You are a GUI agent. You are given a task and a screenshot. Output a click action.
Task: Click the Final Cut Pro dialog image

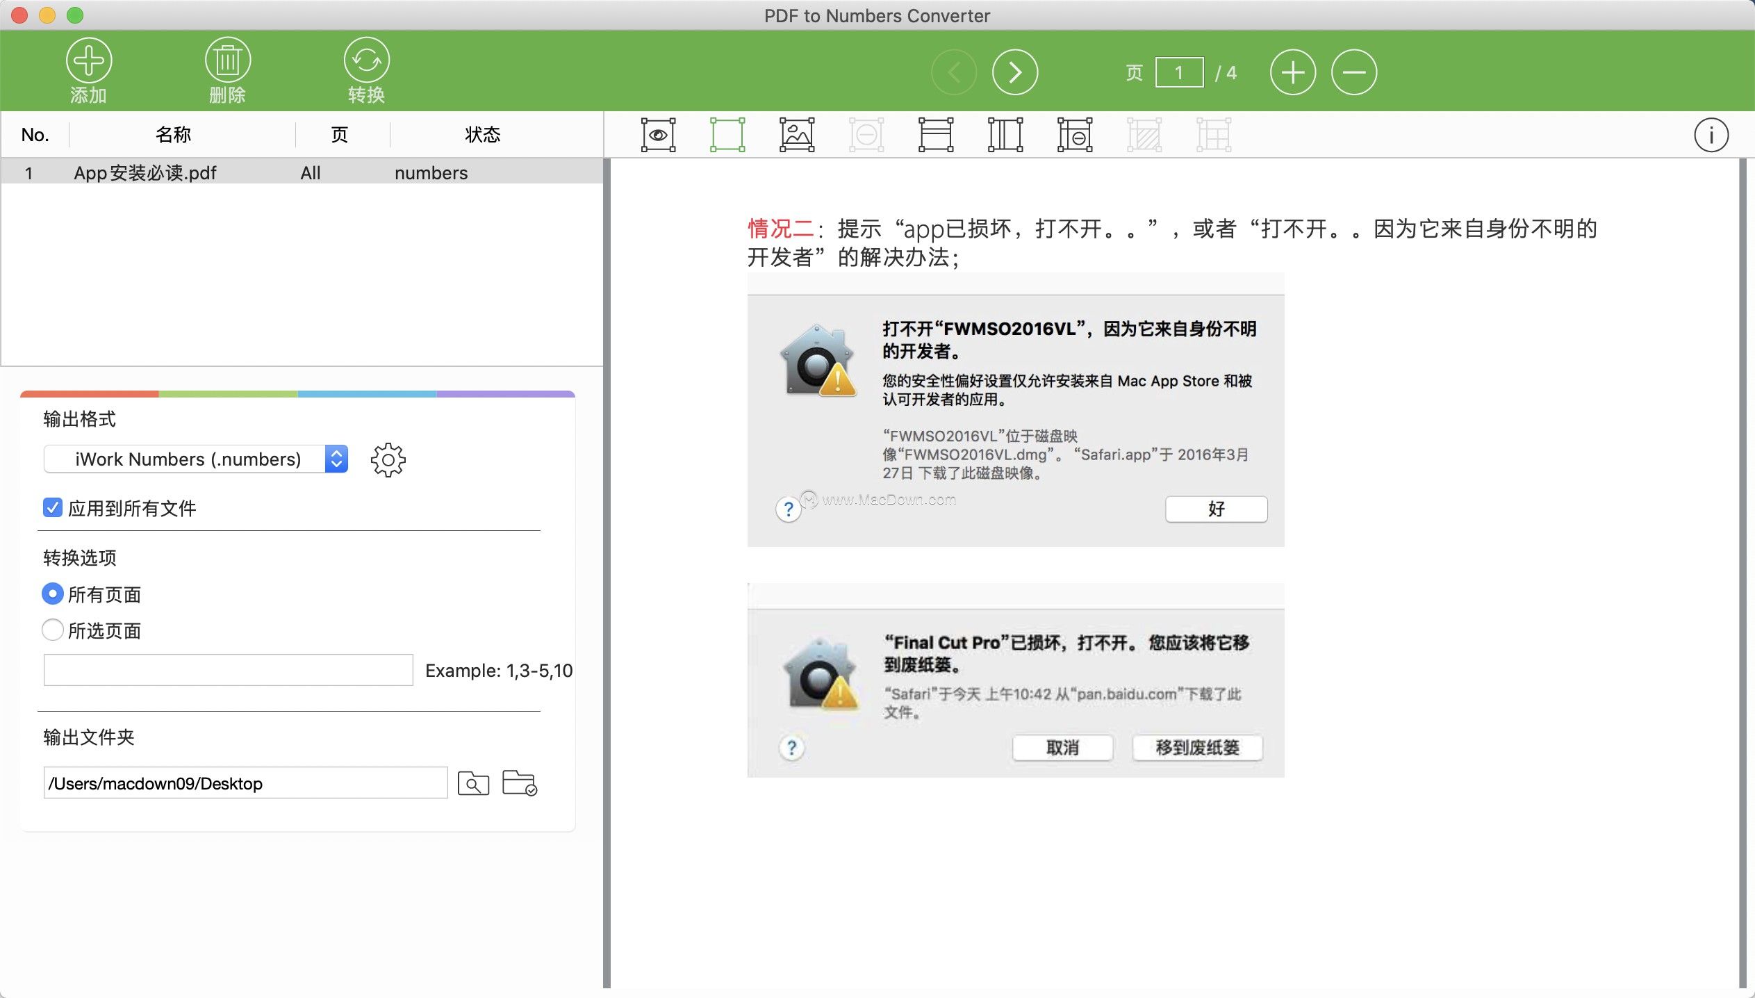(1016, 680)
